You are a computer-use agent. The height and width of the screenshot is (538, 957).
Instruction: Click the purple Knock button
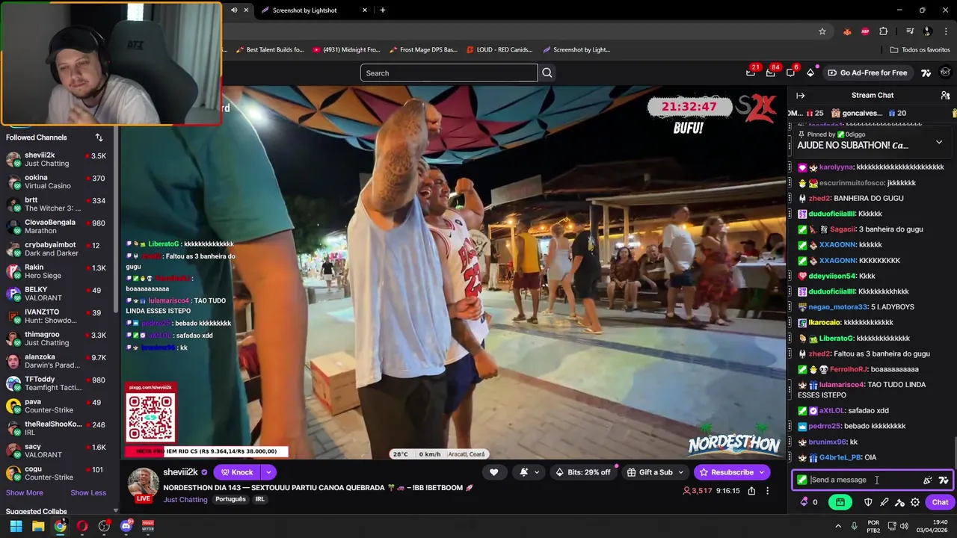(x=236, y=472)
